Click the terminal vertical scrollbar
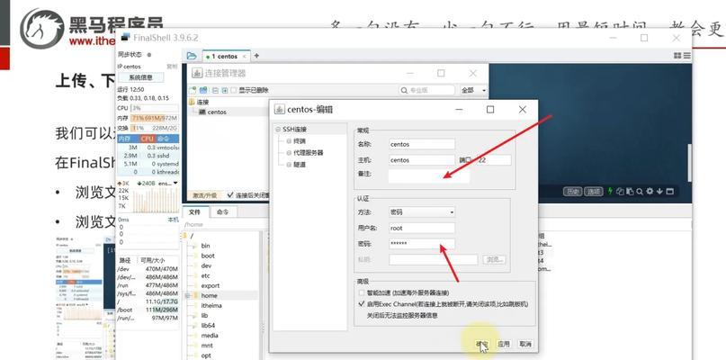The width and height of the screenshot is (726, 360). (x=689, y=162)
